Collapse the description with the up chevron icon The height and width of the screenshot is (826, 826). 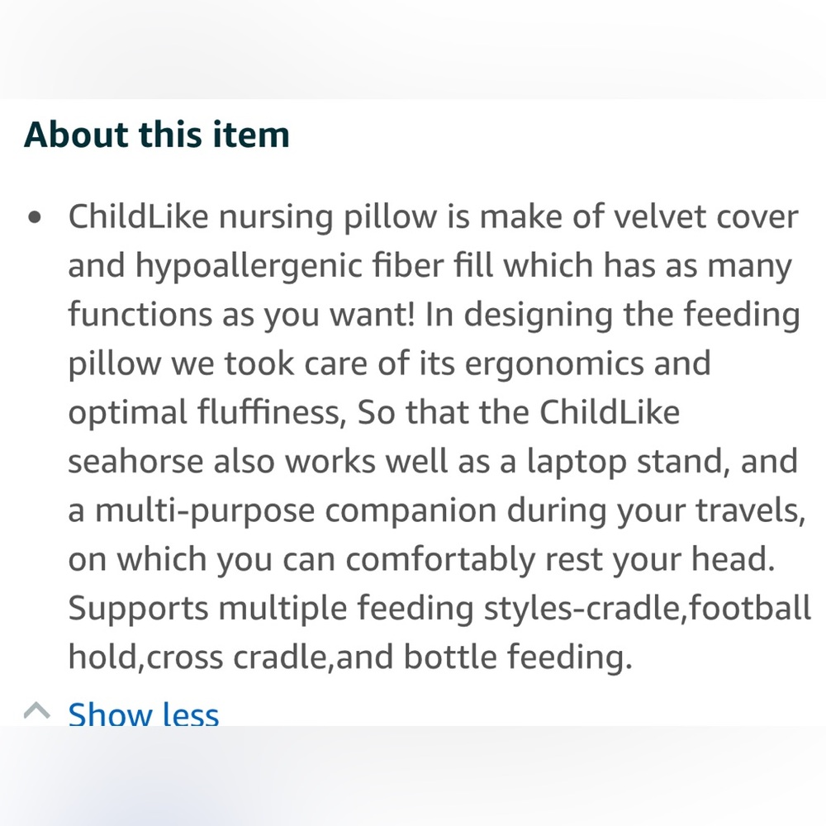pyautogui.click(x=37, y=711)
